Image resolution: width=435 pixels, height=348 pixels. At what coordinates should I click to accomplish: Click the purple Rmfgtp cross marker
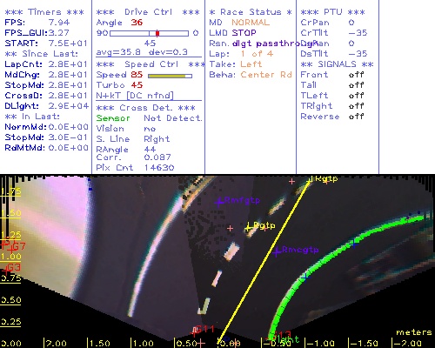click(219, 202)
